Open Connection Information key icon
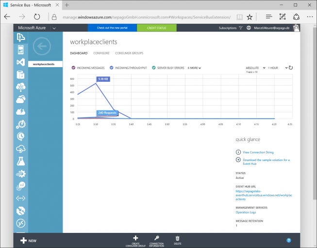The height and width of the screenshot is (248, 317). [157, 238]
